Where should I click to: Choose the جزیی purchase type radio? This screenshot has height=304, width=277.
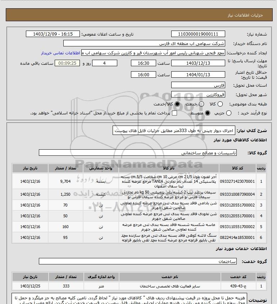click(x=229, y=113)
